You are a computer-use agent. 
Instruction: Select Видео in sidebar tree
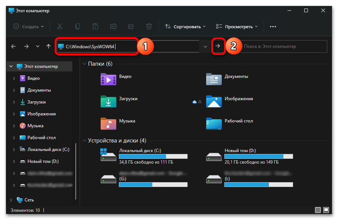point(33,78)
